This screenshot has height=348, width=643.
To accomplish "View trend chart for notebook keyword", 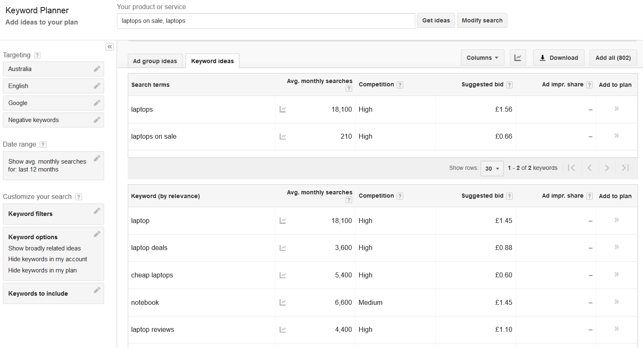I will [283, 303].
